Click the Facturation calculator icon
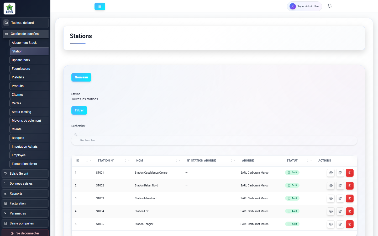 point(5,203)
